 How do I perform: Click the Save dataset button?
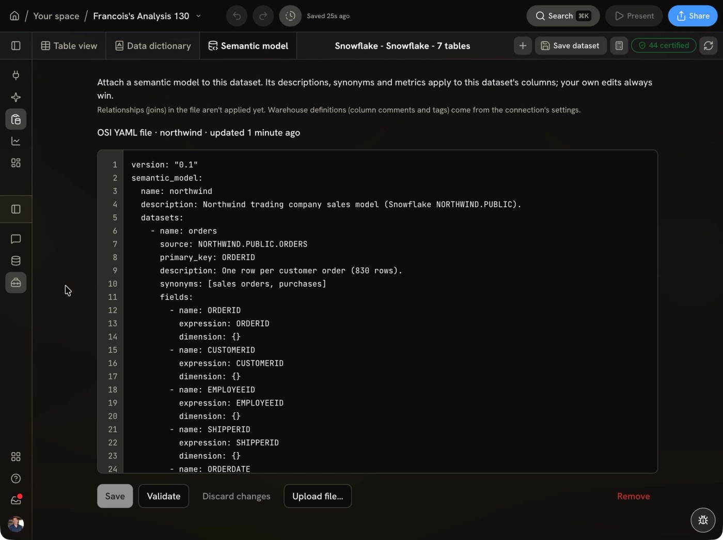click(571, 46)
